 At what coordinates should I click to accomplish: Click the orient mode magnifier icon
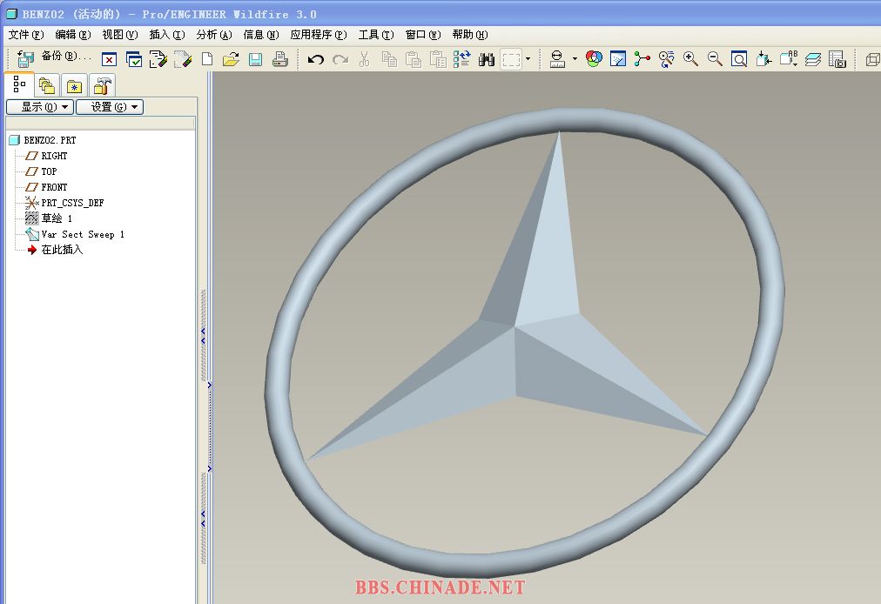(666, 59)
